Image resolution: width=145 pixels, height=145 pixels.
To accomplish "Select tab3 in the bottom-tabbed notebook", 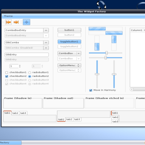I will point(77,119).
